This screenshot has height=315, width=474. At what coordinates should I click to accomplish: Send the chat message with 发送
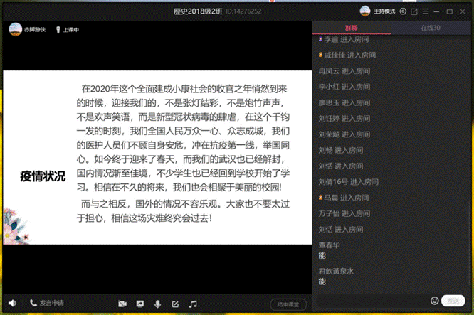pyautogui.click(x=453, y=300)
